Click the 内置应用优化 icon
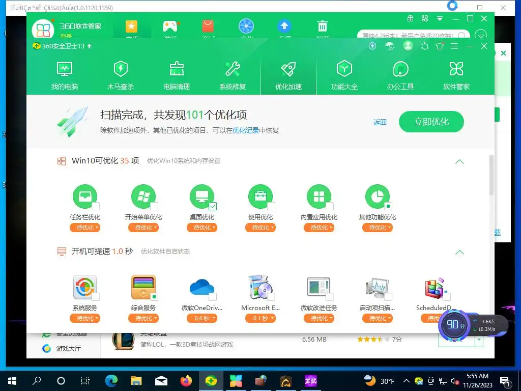 (319, 197)
